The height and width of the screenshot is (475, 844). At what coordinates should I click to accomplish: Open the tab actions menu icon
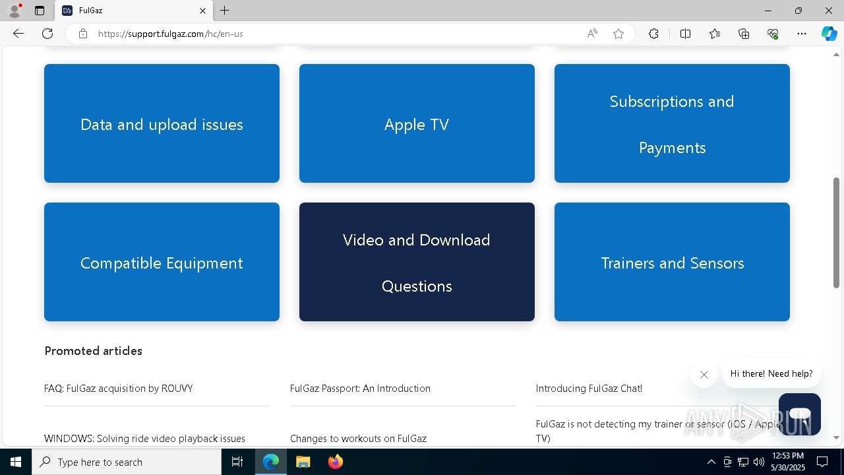(40, 11)
